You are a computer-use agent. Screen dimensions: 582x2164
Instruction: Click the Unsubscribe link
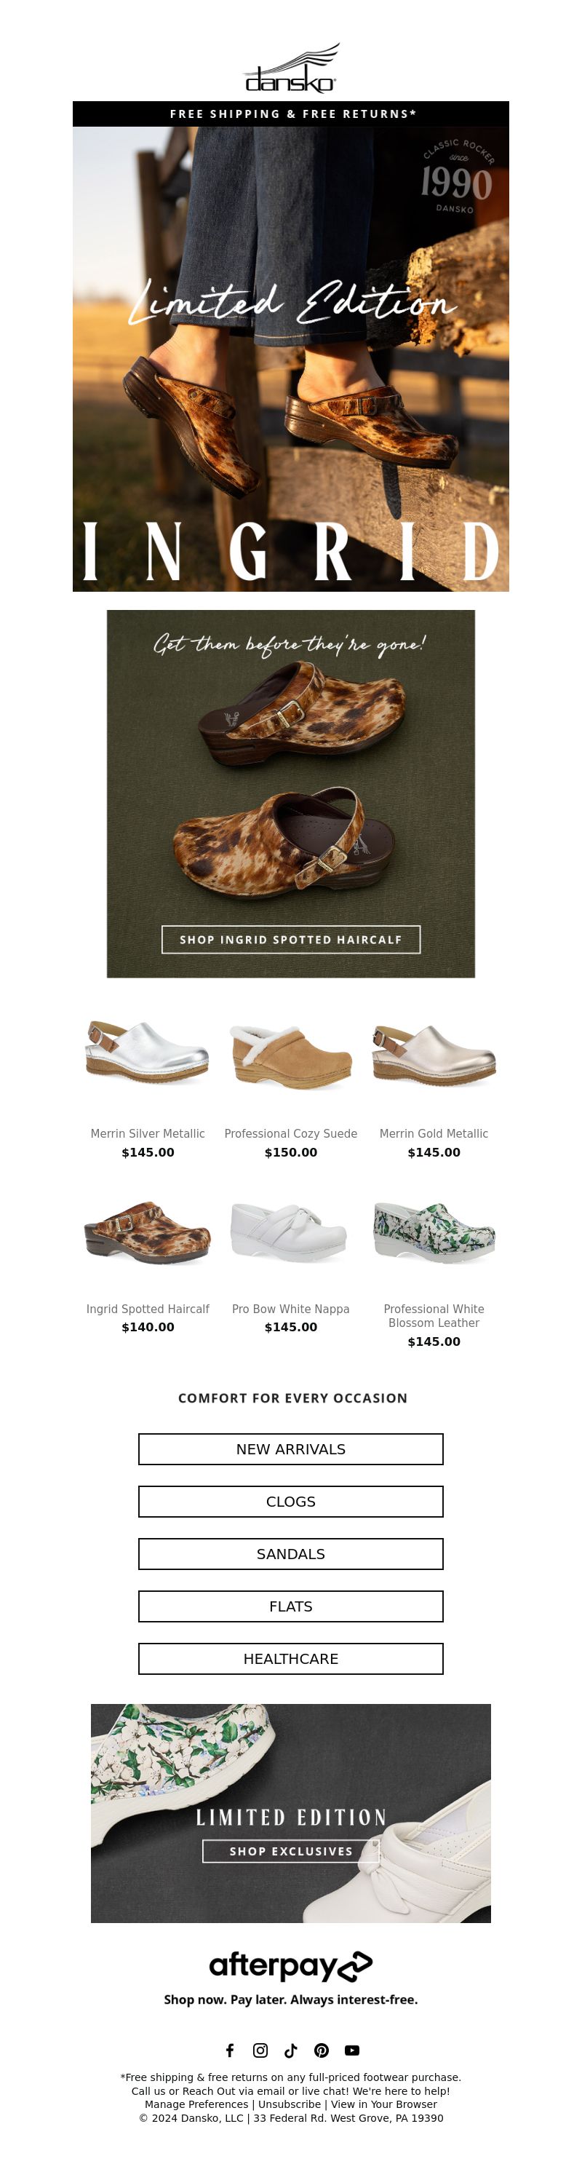(x=289, y=2104)
